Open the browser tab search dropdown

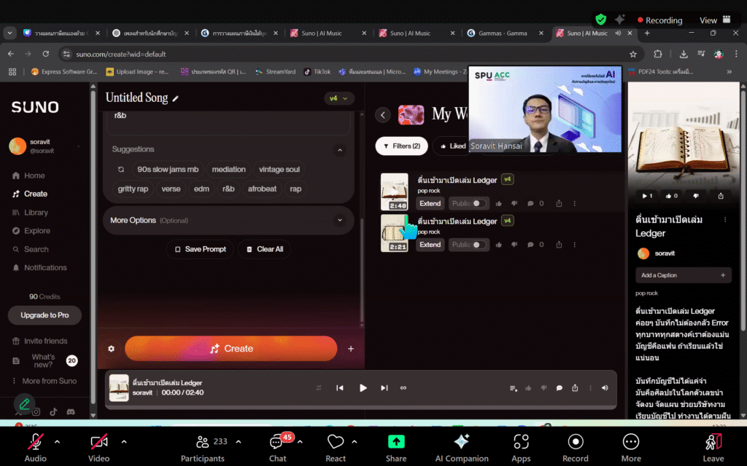[9, 33]
